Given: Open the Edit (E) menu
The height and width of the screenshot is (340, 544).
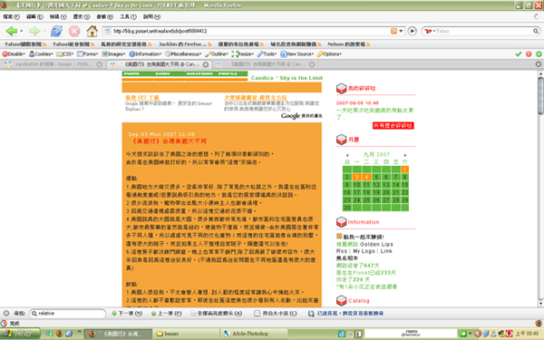Looking at the screenshot, I should click(x=34, y=16).
